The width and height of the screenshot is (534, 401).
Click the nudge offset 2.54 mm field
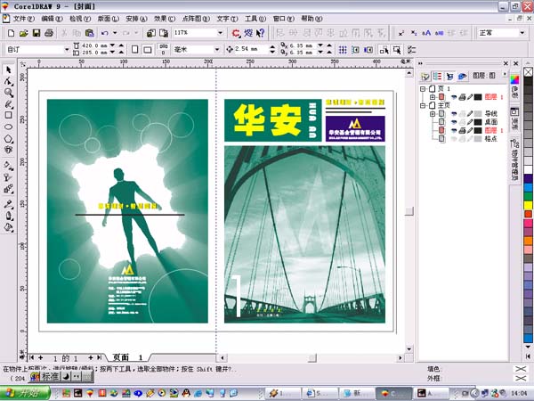(250, 49)
